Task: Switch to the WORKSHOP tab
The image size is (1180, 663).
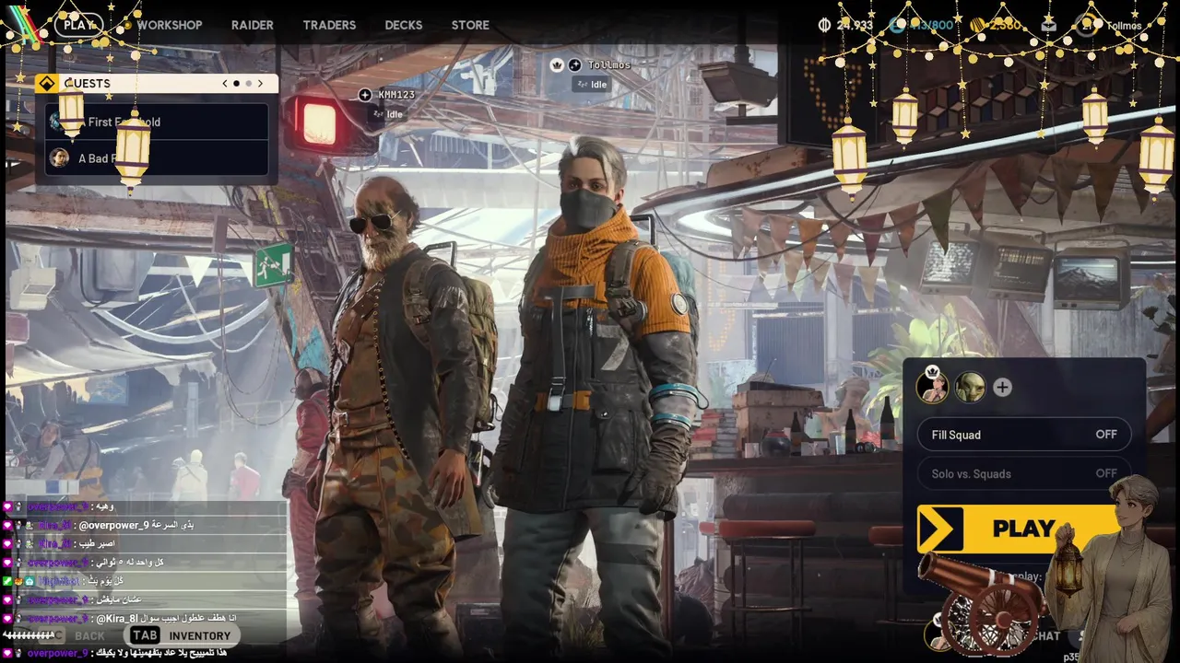Action: pos(170,25)
